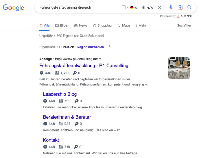The height and width of the screenshot is (158, 201).
Task: Click the voice search microphone icon
Action: [x=171, y=8]
